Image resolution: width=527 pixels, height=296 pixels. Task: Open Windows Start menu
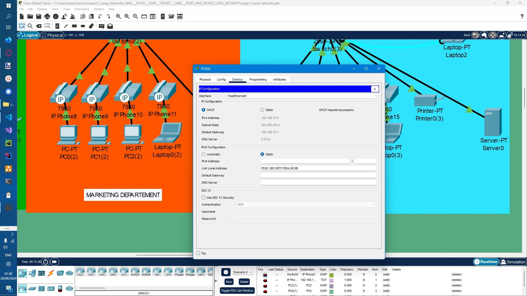[x=9, y=5]
